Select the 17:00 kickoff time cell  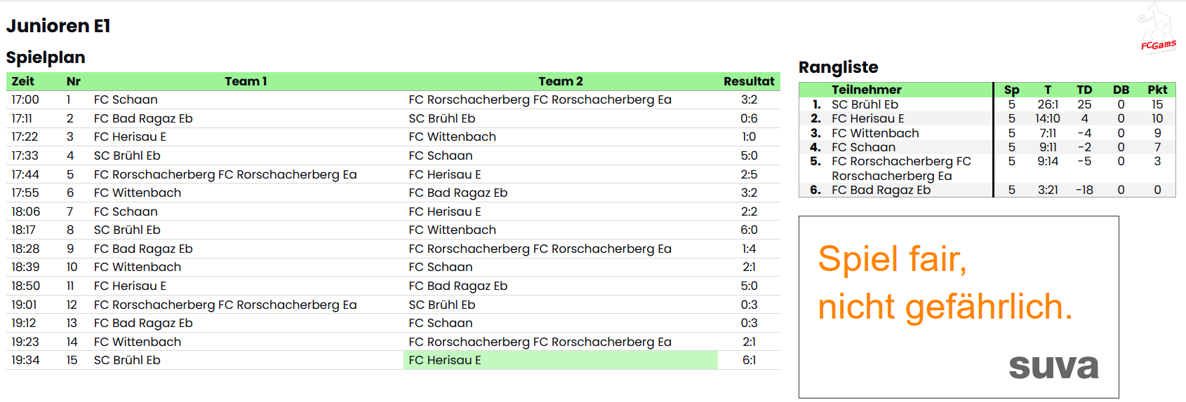[x=25, y=99]
